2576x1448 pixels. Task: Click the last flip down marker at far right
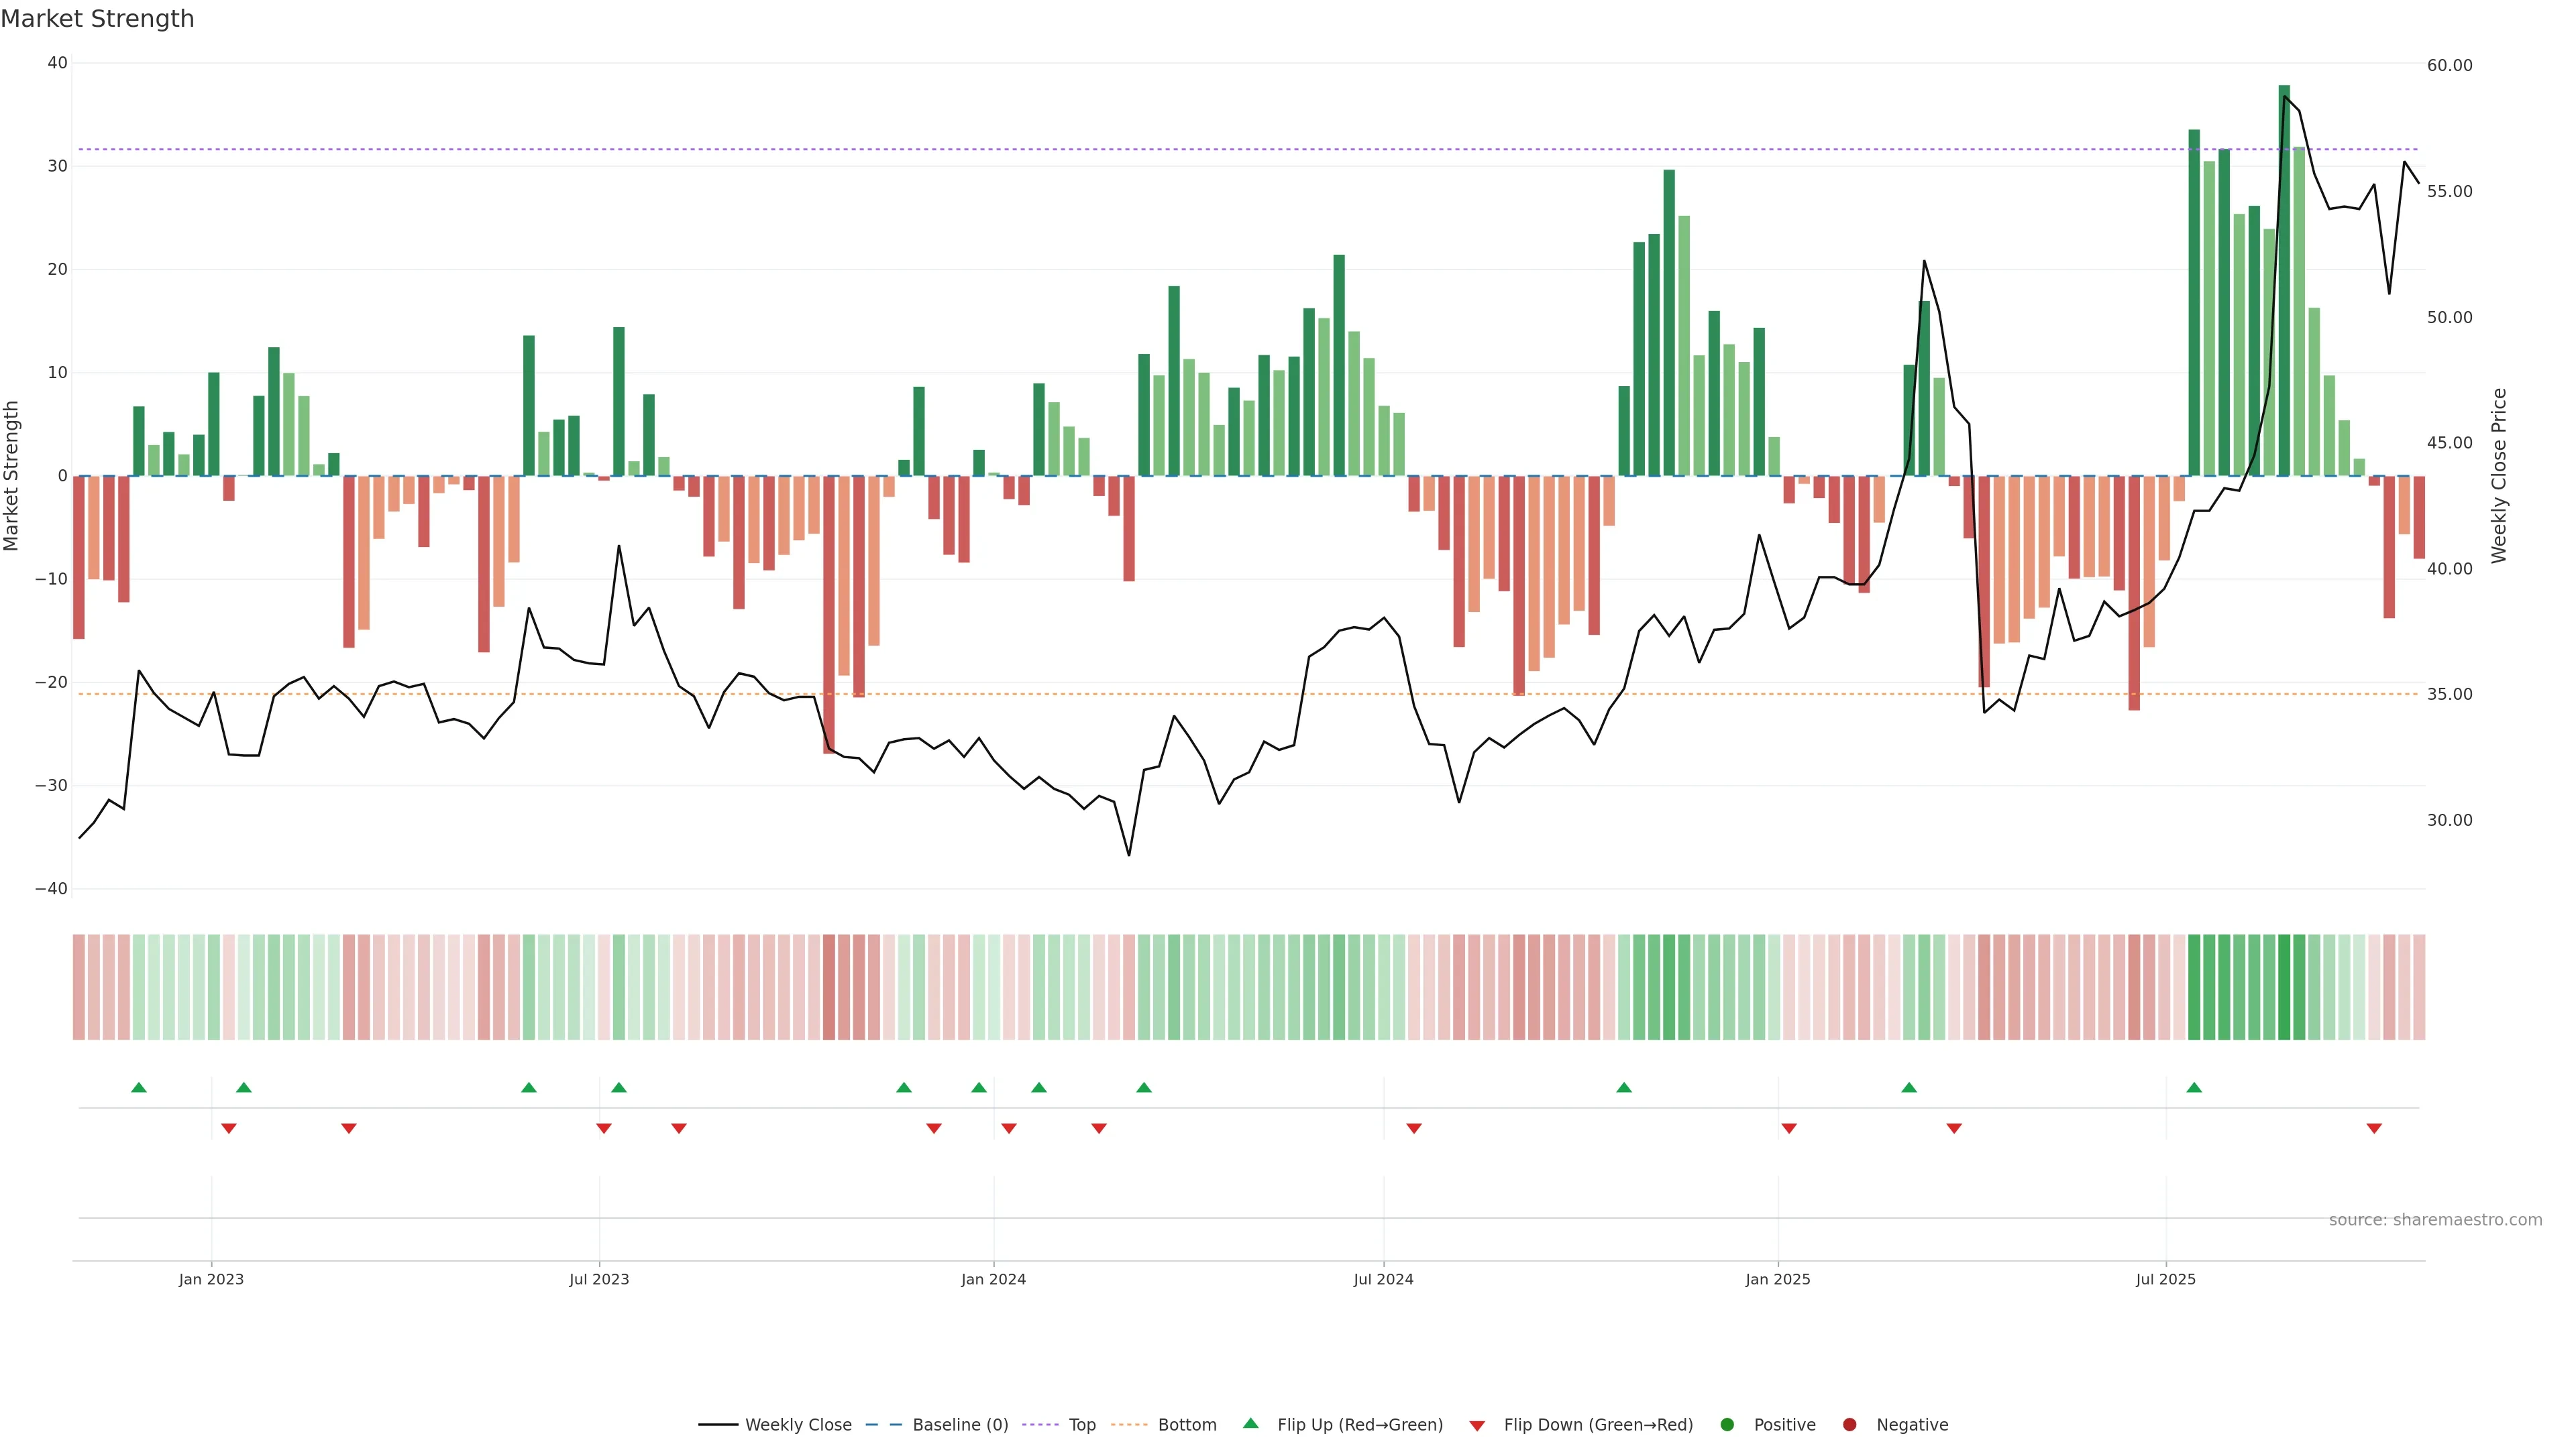2374,1128
